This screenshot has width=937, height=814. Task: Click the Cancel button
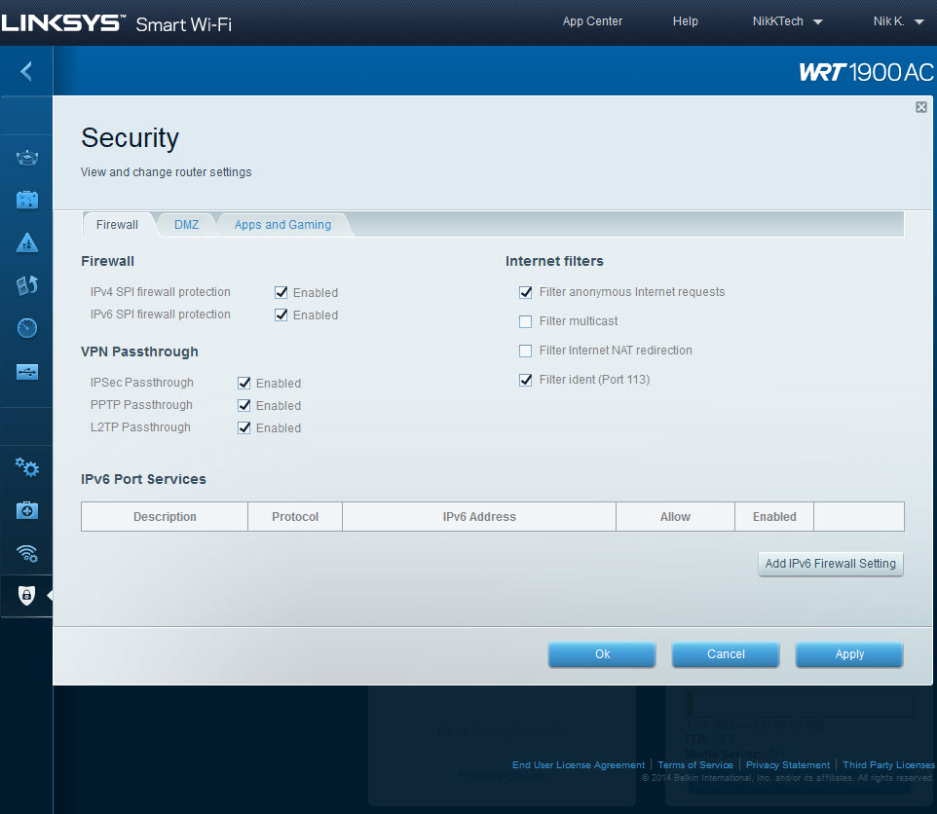coord(726,654)
